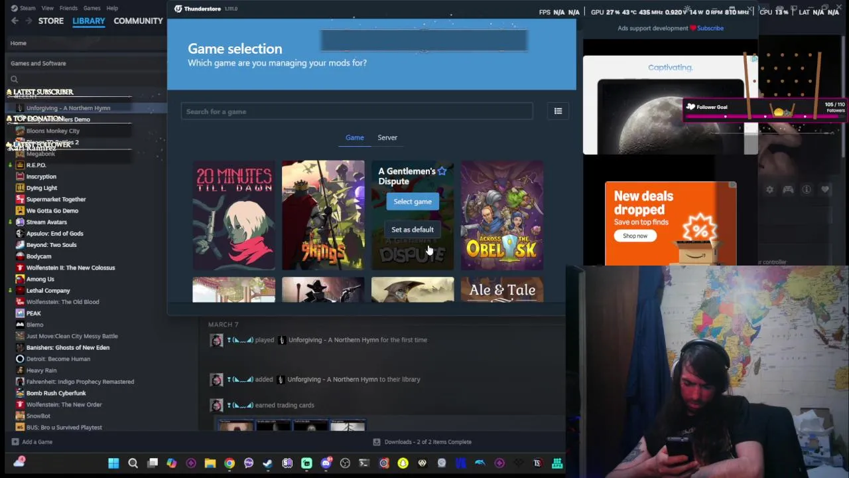The image size is (849, 478).
Task: Open the Subscribe link in ads panel
Action: (710, 28)
